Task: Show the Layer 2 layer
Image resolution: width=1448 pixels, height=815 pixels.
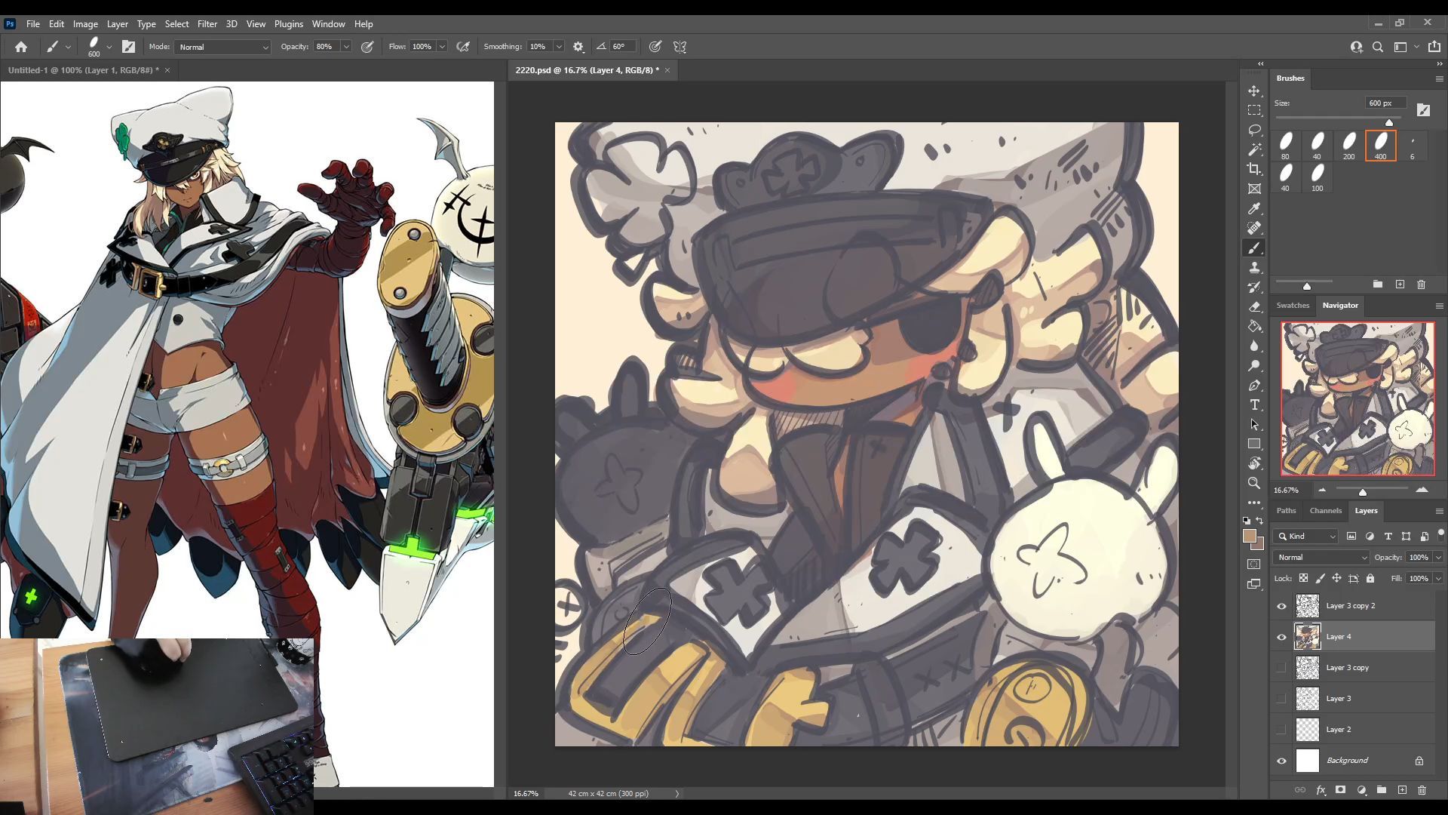Action: (x=1281, y=730)
